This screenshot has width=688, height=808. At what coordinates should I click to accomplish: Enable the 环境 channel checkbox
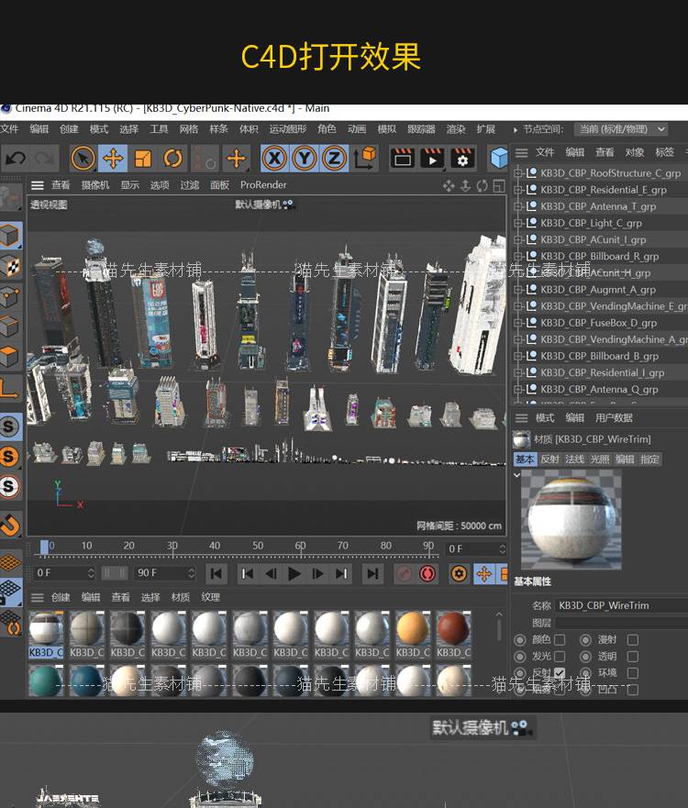(x=633, y=672)
